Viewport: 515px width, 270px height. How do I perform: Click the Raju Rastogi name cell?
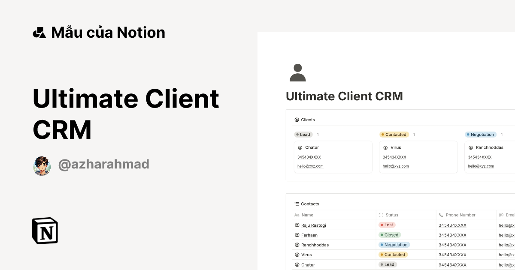tap(314, 225)
